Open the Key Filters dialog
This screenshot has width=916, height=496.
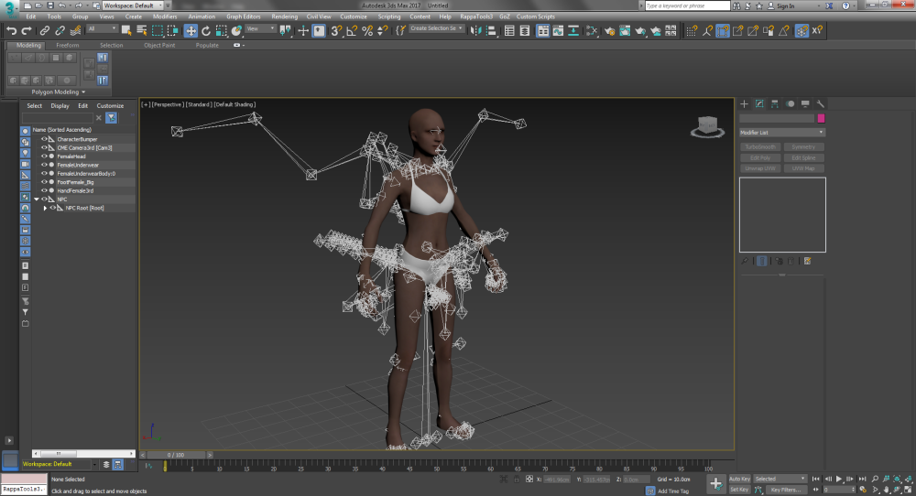pos(786,490)
